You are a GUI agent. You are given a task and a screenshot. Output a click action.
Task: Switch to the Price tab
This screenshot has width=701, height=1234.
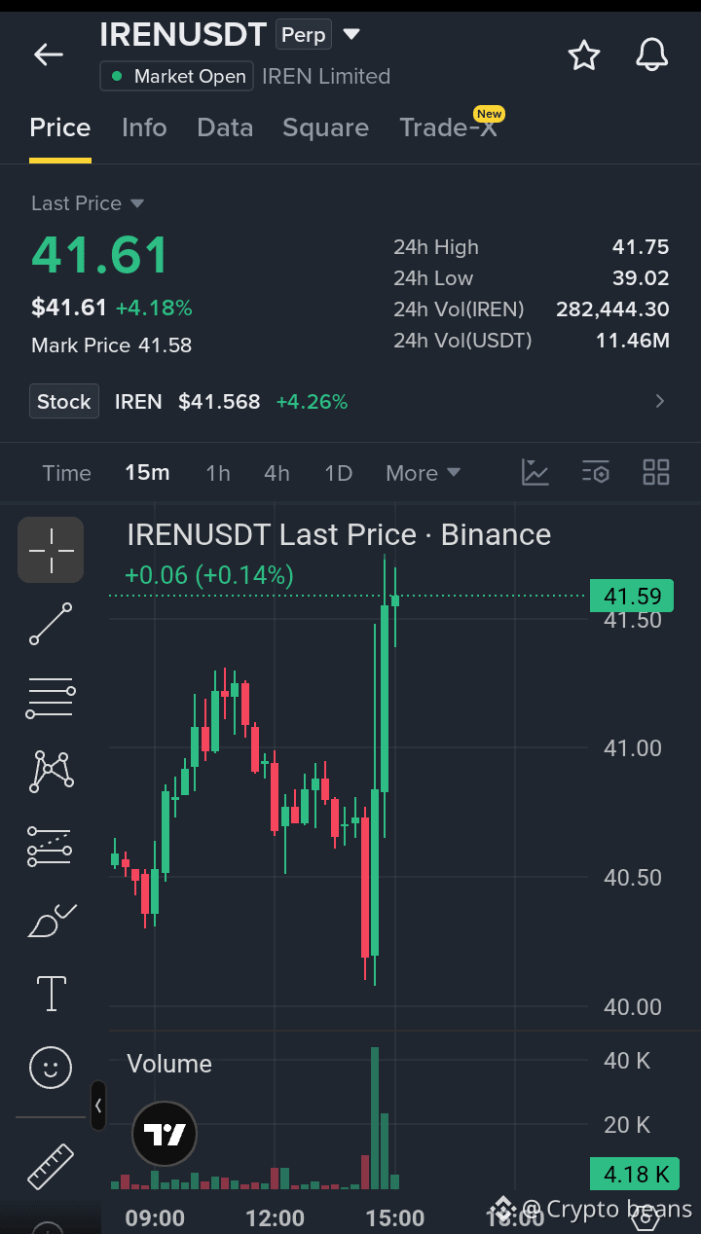tap(60, 128)
